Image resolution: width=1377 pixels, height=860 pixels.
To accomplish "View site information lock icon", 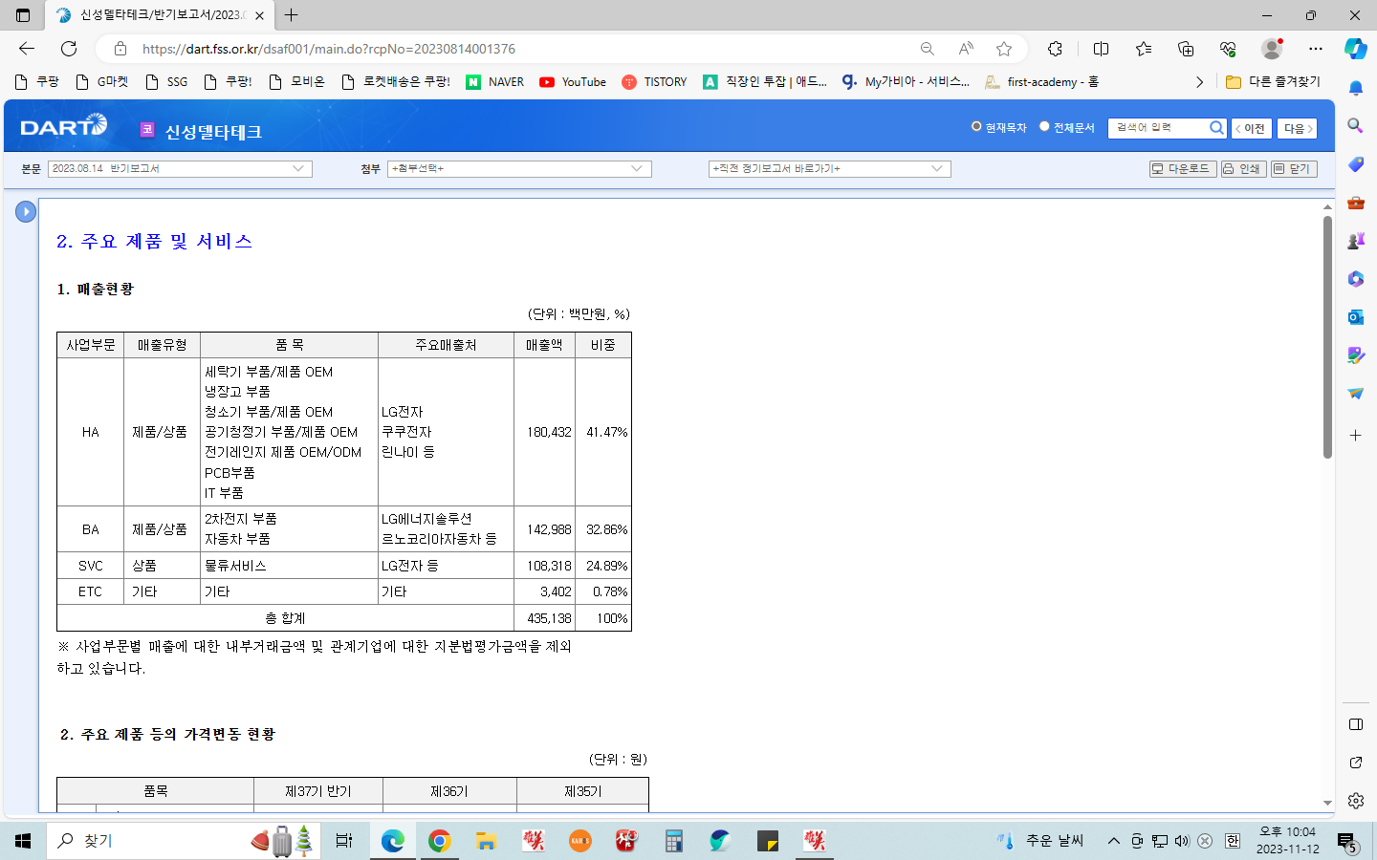I will [x=120, y=49].
